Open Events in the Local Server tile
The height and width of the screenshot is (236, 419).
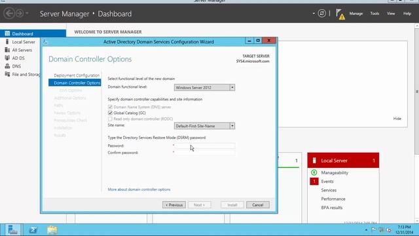coord(327,182)
